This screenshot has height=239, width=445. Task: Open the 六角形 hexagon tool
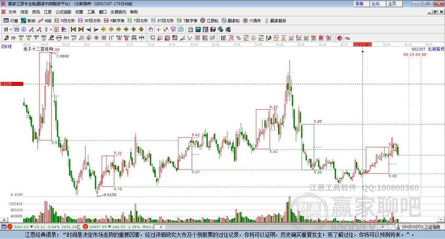252,21
